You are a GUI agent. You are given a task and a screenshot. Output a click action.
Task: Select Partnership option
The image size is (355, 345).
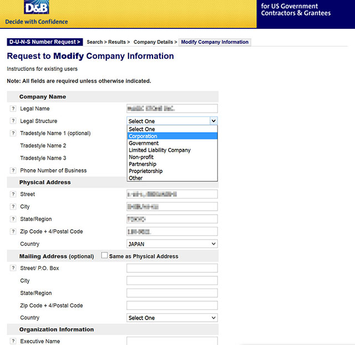point(172,164)
